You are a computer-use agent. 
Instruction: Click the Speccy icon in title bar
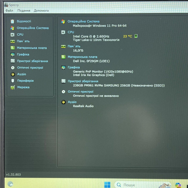point(6,5)
